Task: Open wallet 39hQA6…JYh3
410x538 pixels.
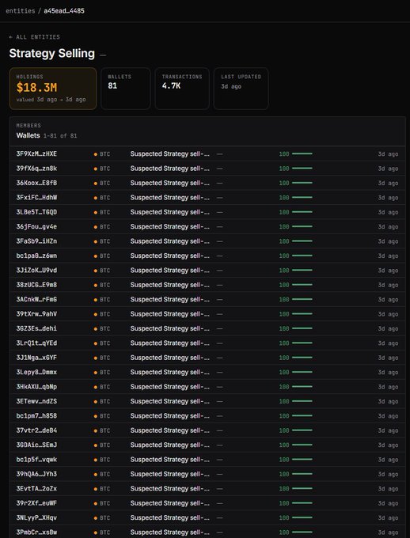Action: (x=36, y=474)
